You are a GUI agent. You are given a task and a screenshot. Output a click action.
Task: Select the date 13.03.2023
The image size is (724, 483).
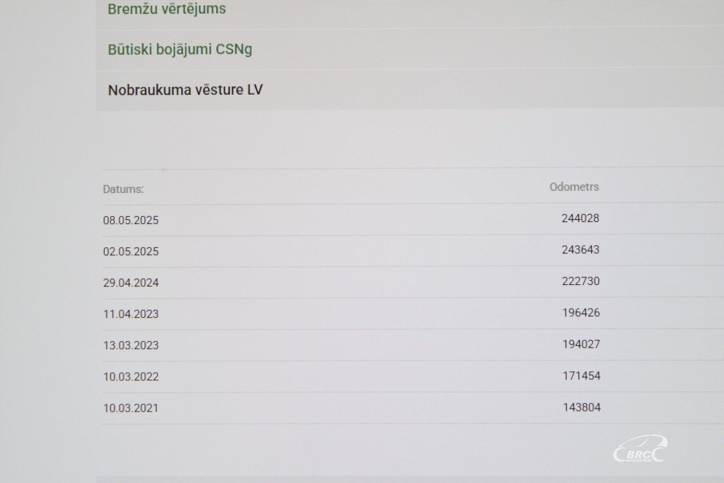click(131, 345)
